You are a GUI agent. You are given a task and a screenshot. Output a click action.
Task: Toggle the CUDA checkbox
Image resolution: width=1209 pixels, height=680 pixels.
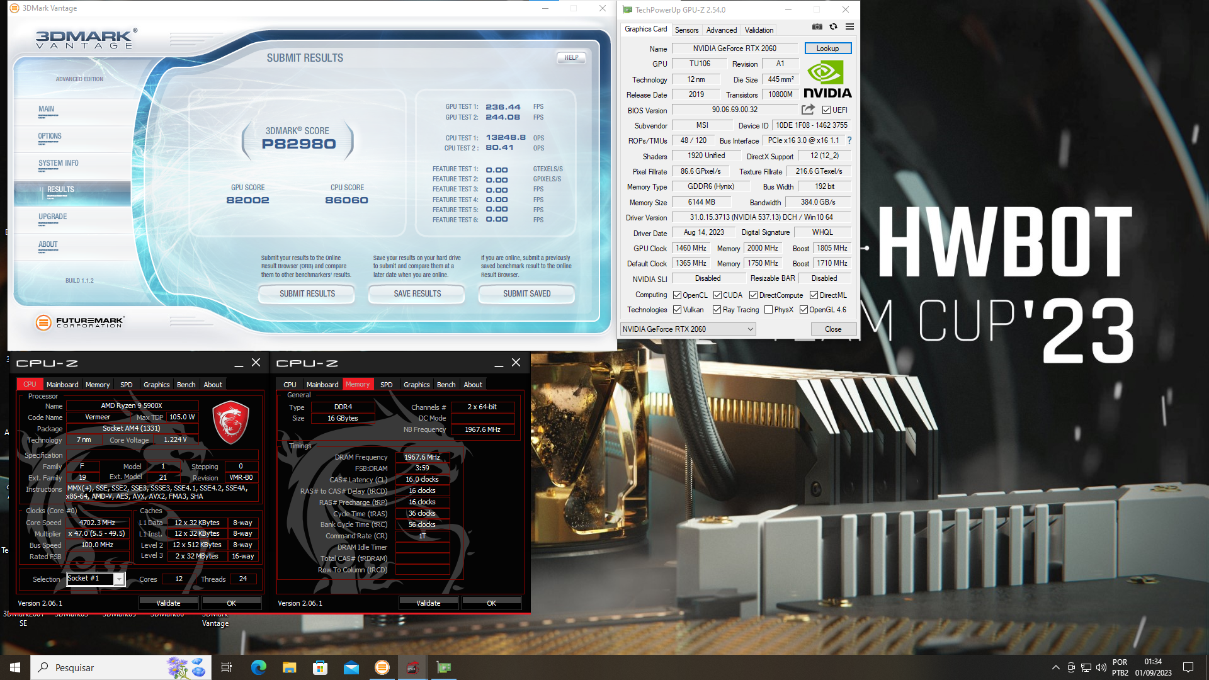pyautogui.click(x=717, y=295)
